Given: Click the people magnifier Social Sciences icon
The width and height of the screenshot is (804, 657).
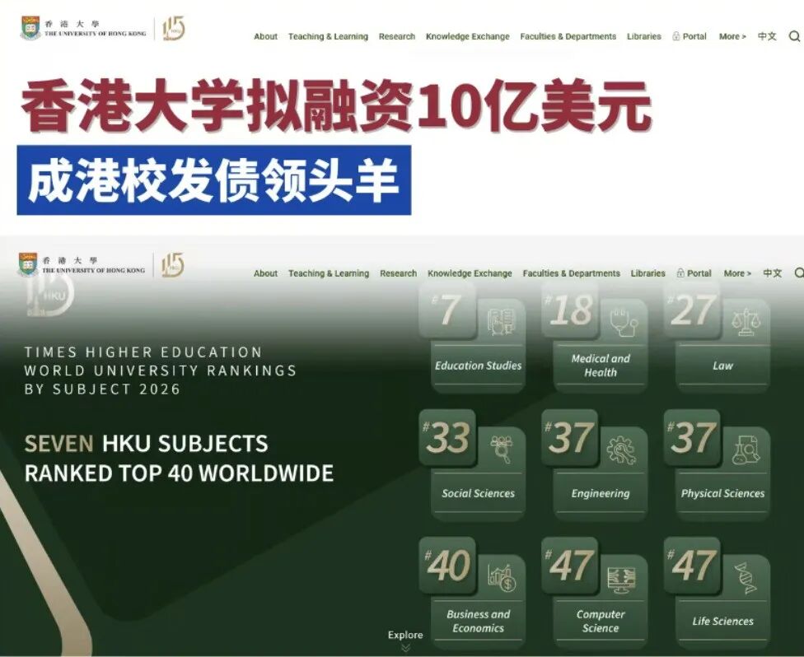Looking at the screenshot, I should (501, 449).
